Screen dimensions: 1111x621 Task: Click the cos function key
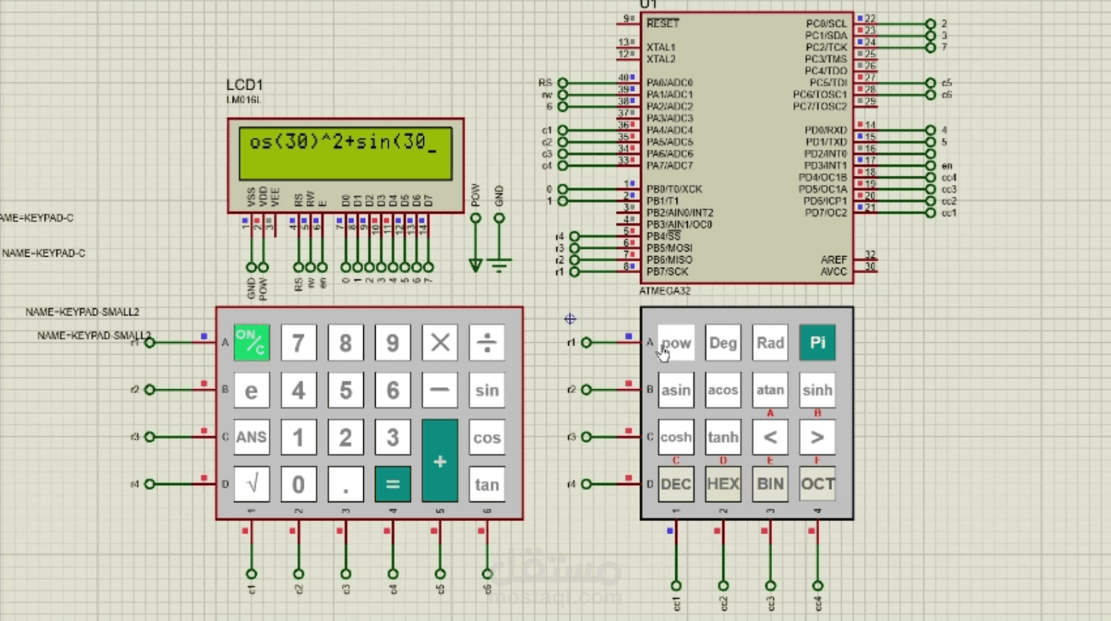click(487, 437)
